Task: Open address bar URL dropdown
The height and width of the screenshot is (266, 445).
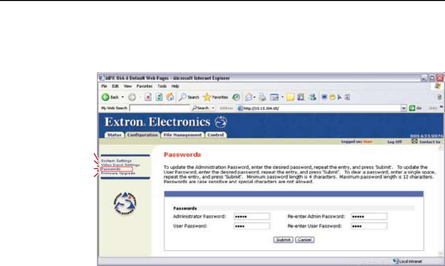Action: point(403,108)
